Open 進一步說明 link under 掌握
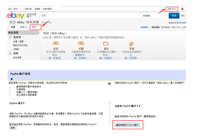This screenshot has height=136, width=198. coord(131,58)
